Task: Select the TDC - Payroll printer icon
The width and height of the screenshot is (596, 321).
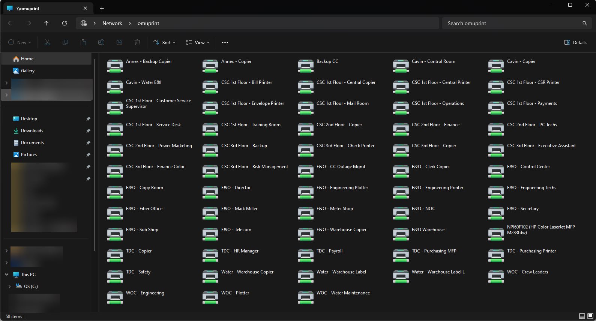Action: tap(305, 255)
